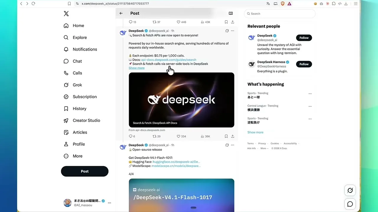
Task: Open Home in the sidebar
Action: tap(74, 26)
